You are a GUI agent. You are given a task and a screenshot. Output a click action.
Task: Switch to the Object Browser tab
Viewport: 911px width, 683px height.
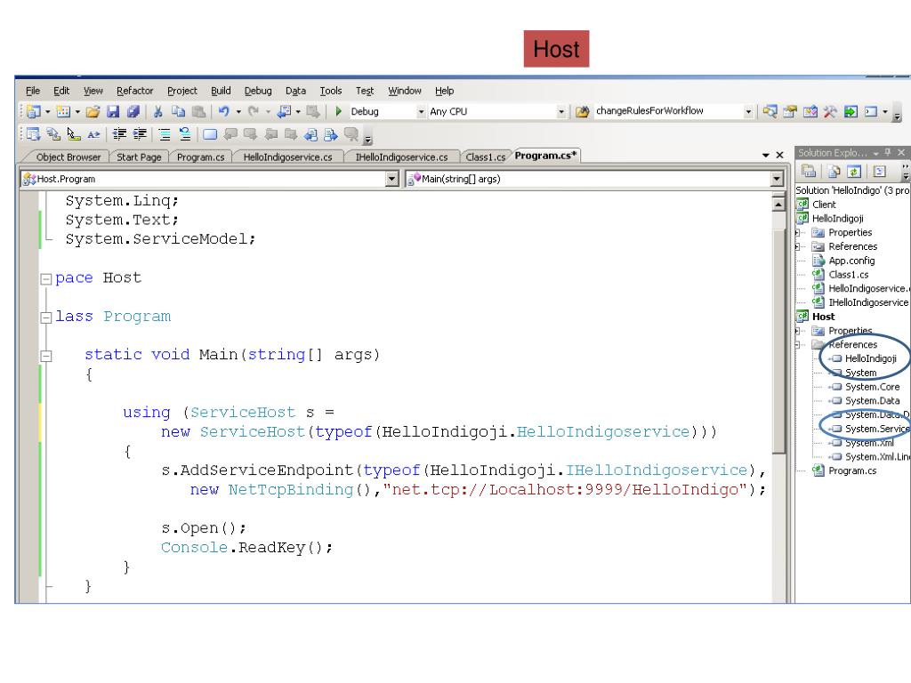point(69,157)
